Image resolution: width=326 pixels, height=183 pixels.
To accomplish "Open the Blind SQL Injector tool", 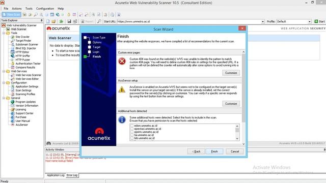I will point(25,48).
